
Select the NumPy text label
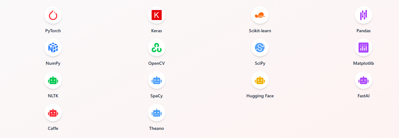[x=53, y=64]
